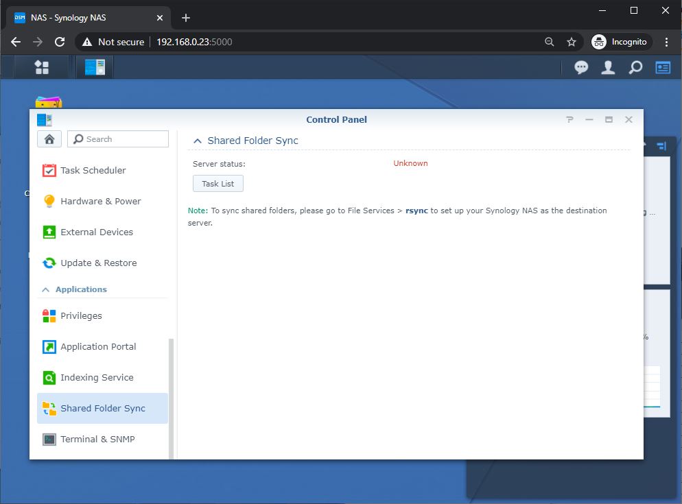The image size is (682, 504).
Task: Click the Server status label
Action: [220, 164]
